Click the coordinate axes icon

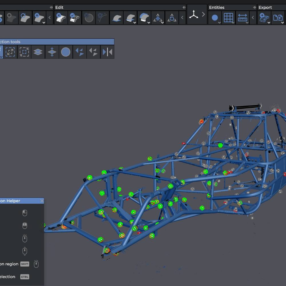pos(194,14)
